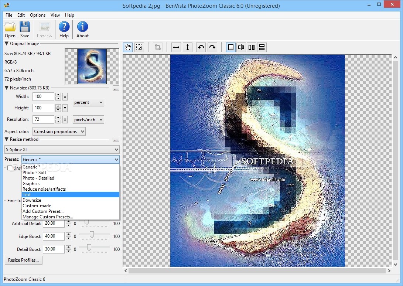Click the Edge Boost slider
The height and width of the screenshot is (286, 403).
pyautogui.click(x=94, y=236)
